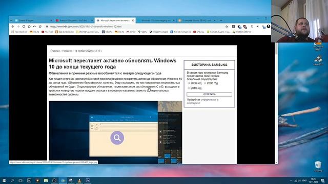Click the scrollbar down arrow at the bottom
Screen dimensions: 328x184
click(x=276, y=163)
